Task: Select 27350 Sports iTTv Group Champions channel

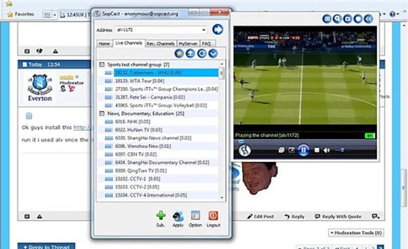Action: point(161,89)
